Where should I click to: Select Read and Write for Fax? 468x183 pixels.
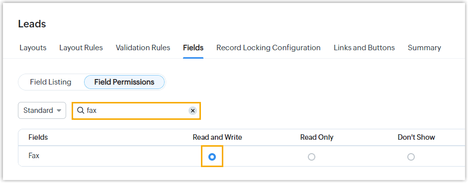click(212, 157)
